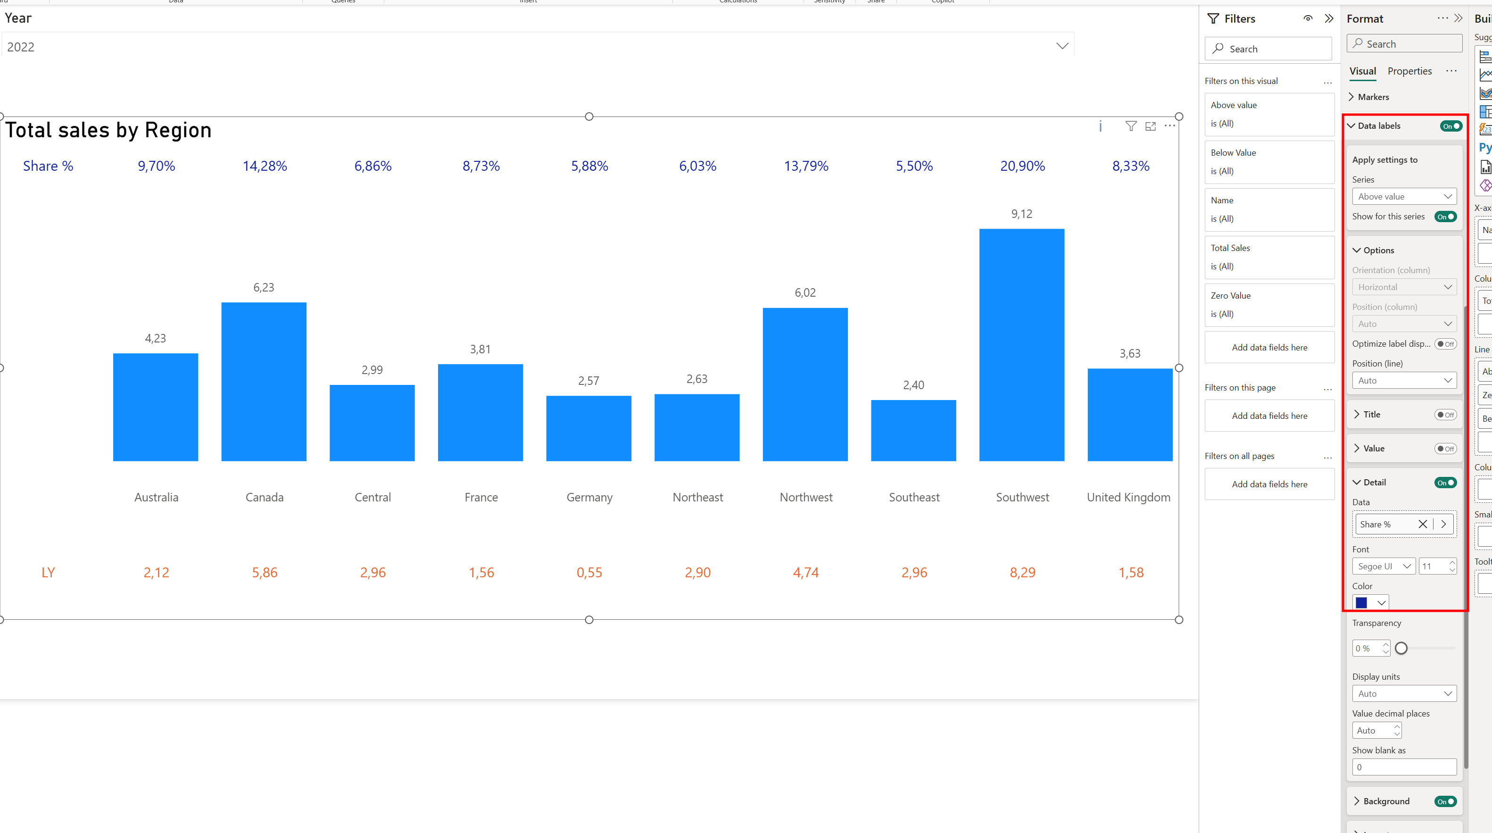Click the Filters pane Search box

pos(1268,49)
